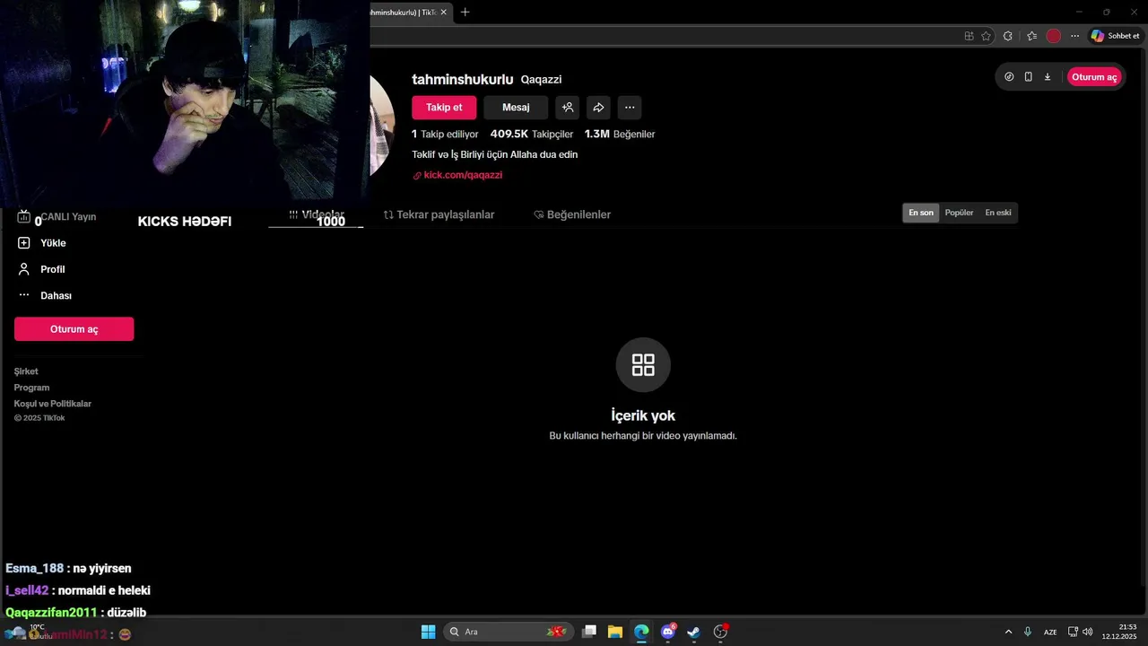The height and width of the screenshot is (646, 1148).
Task: Click the mobile phone app icon
Action: click(1028, 77)
